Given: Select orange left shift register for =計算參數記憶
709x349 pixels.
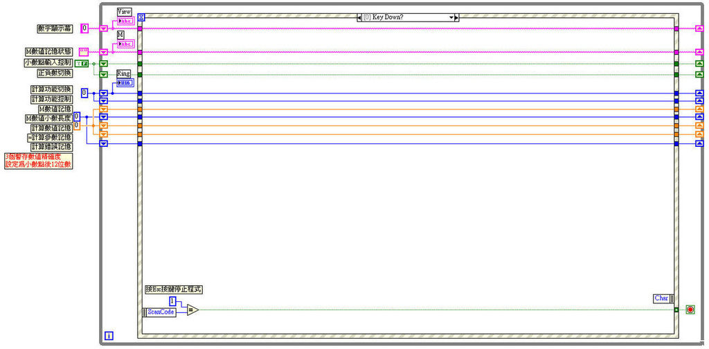Looking at the screenshot, I should [104, 134].
